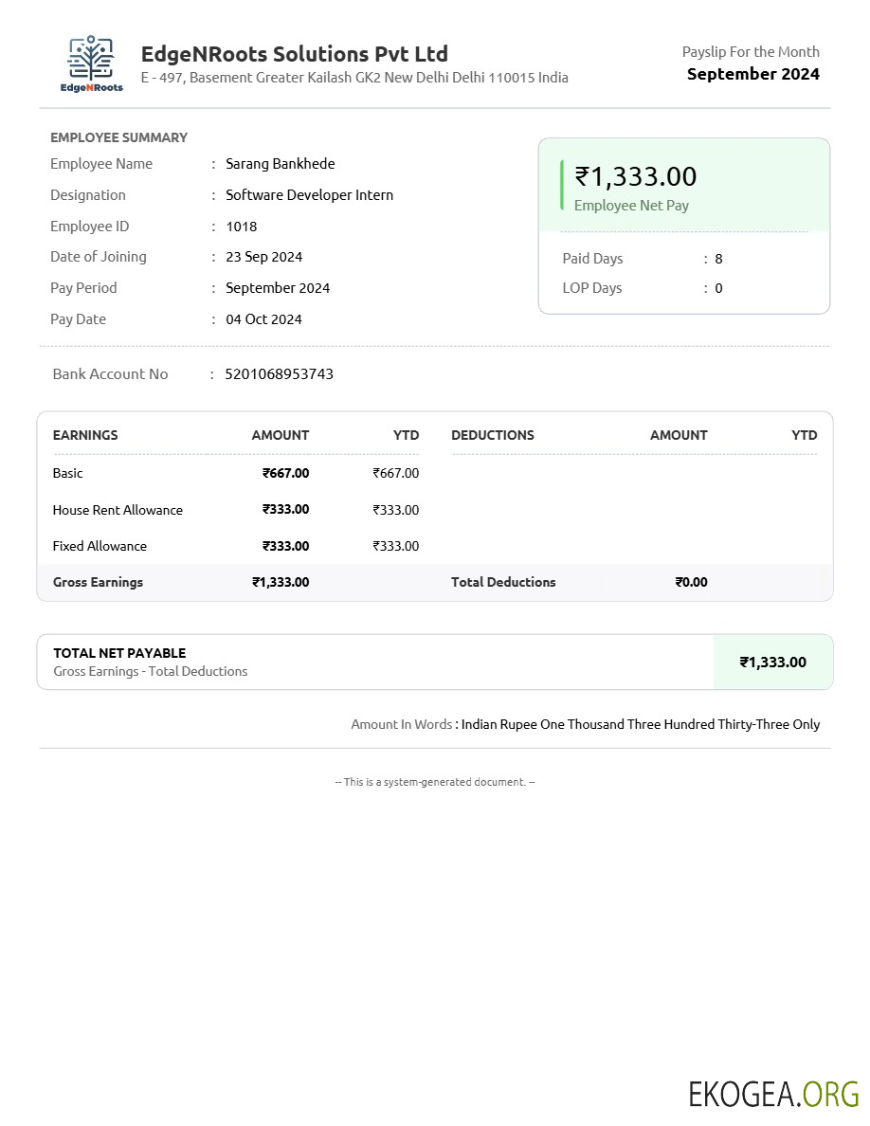Click the EKOGEA.ORG watermark link
The height and width of the screenshot is (1126, 870).
pyautogui.click(x=773, y=1094)
